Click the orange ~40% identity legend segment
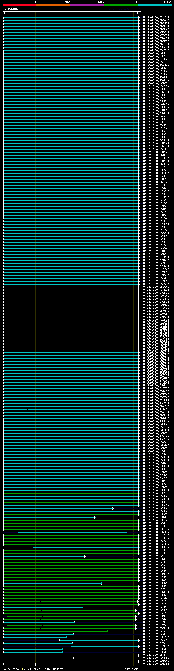Screen dimensions: 174x671 (x=53, y=5)
